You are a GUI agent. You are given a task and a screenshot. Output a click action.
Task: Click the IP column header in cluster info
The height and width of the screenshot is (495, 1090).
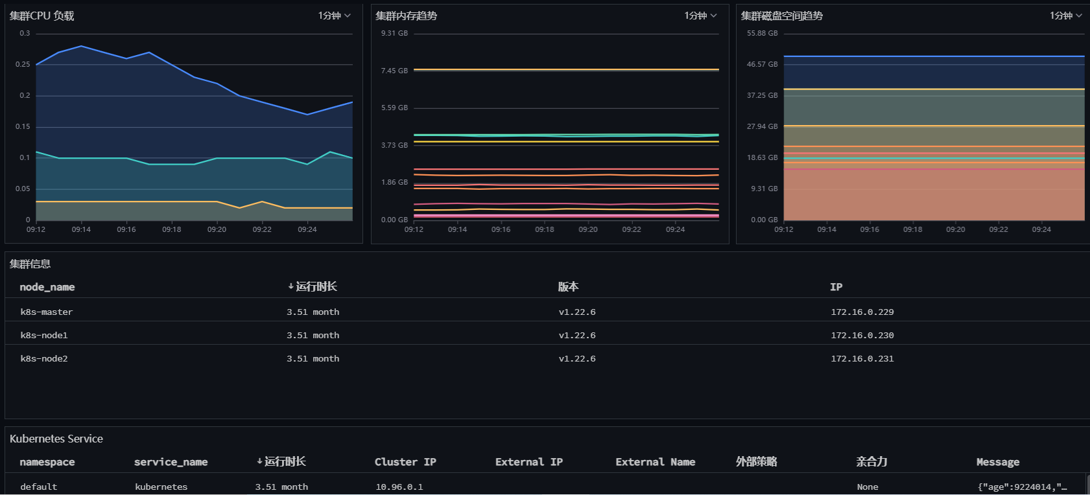(x=836, y=287)
